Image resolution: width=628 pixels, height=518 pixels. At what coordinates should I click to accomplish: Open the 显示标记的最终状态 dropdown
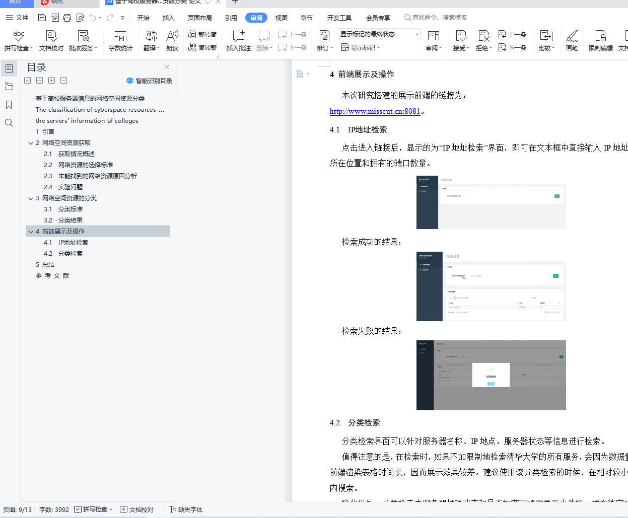click(x=380, y=34)
